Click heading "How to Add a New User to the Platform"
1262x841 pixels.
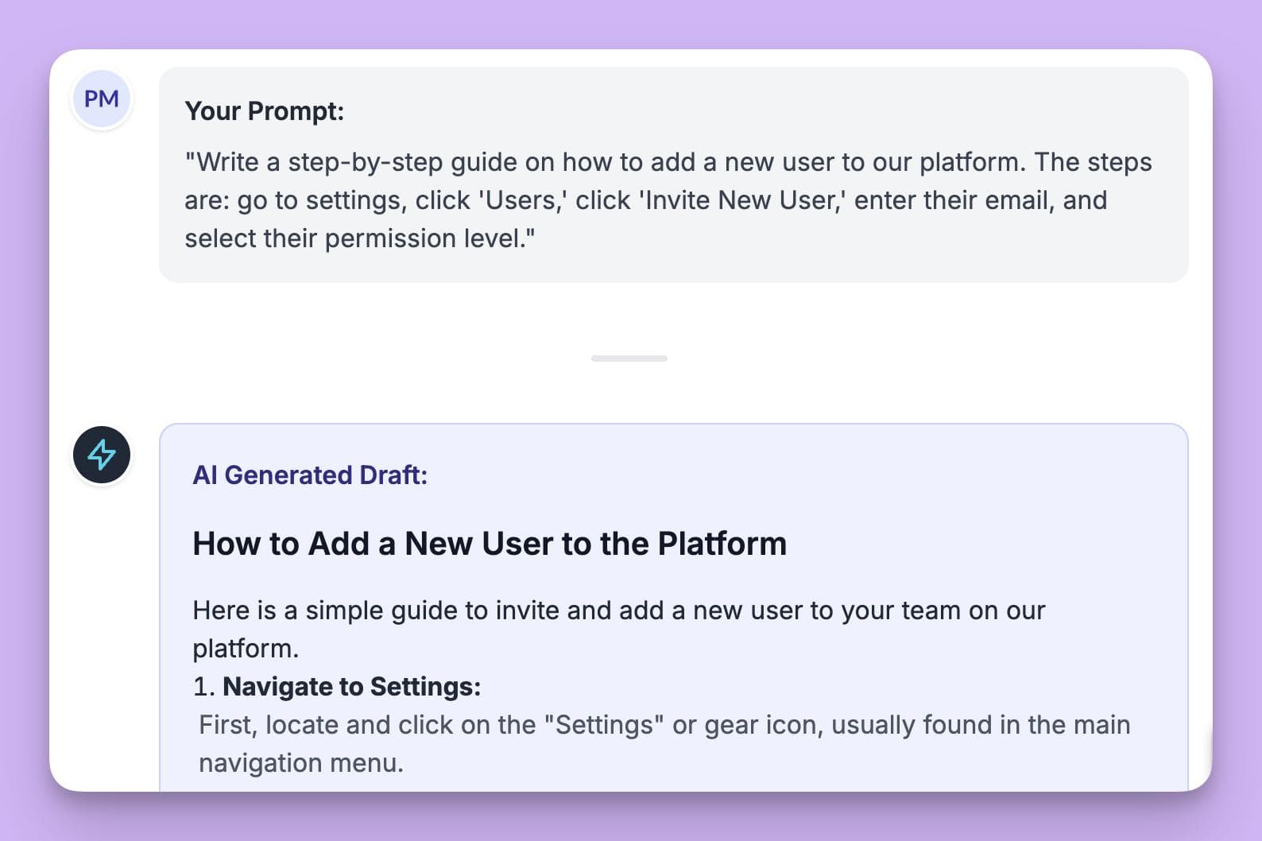(490, 544)
